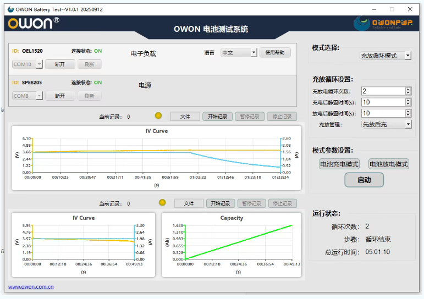This screenshot has width=424, height=299.
Task: Click the upper yellow recording status indicator
Action: (x=158, y=116)
